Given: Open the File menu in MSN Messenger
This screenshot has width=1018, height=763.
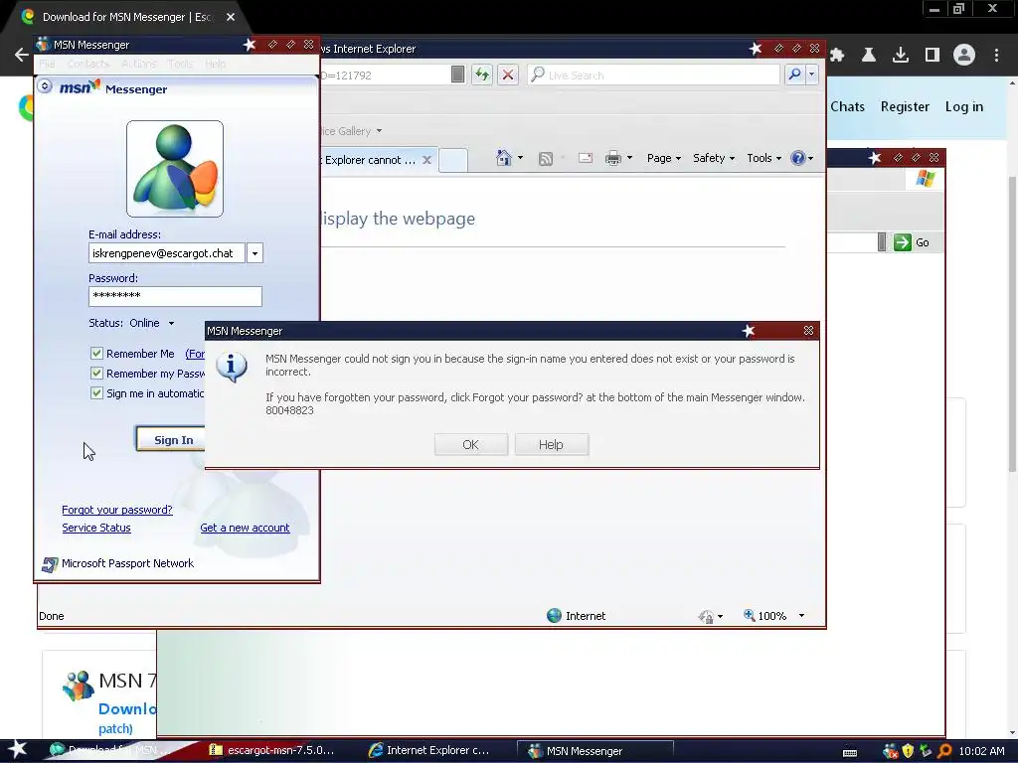Looking at the screenshot, I should [48, 64].
